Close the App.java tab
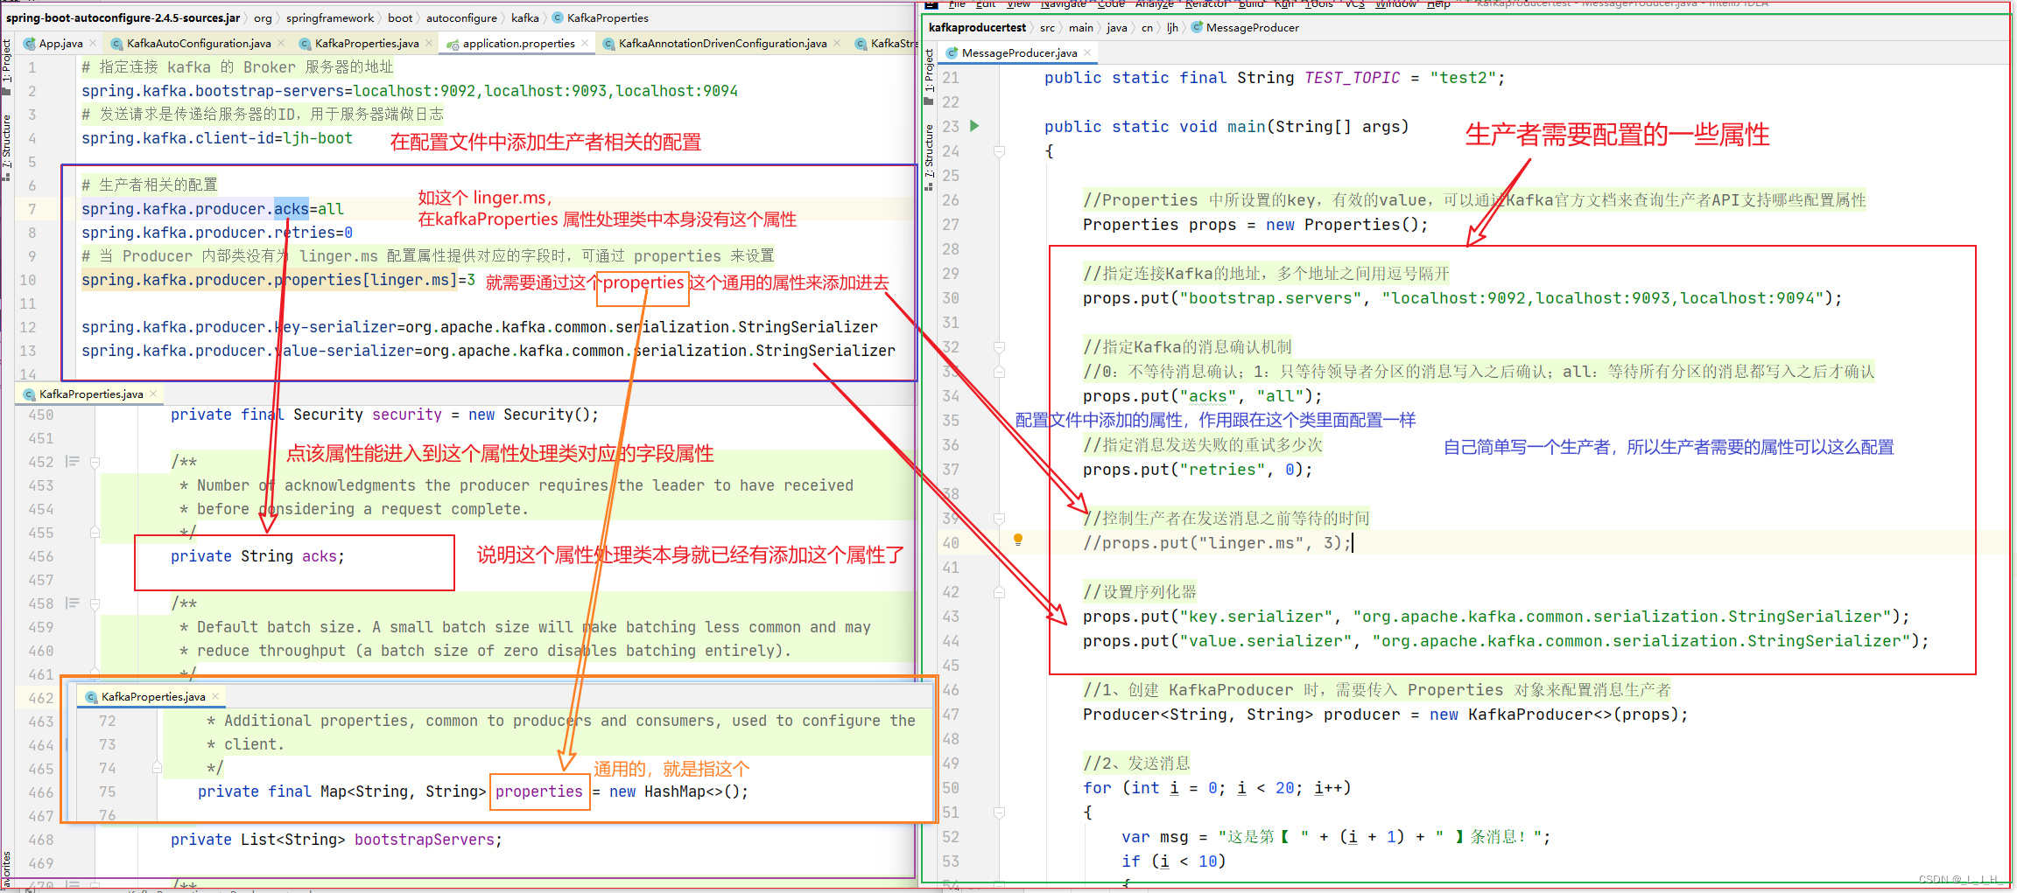The height and width of the screenshot is (893, 2017). [x=93, y=43]
